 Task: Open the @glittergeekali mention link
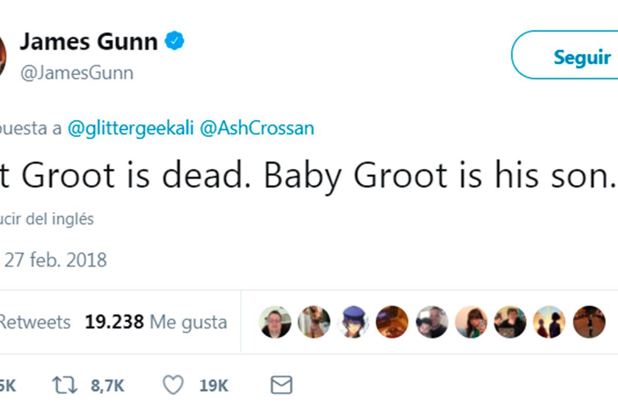tap(130, 128)
